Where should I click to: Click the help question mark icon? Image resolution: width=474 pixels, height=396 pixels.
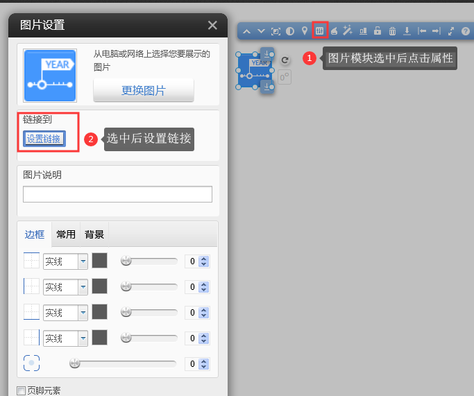coord(466,31)
